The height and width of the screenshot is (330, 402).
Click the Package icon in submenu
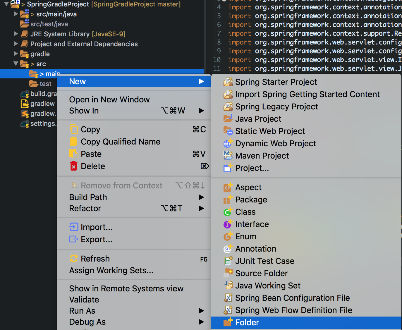228,200
